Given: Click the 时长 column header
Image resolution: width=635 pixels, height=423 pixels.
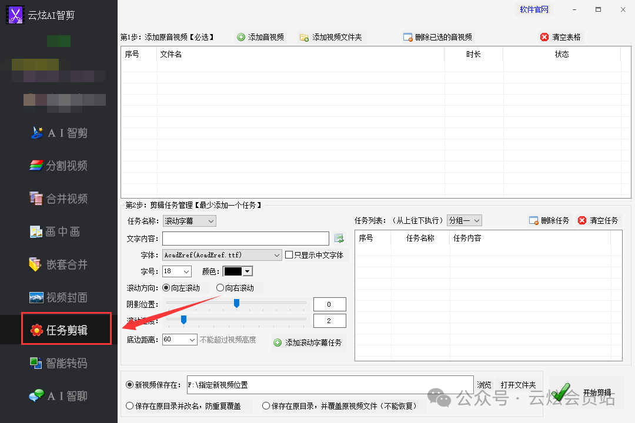Looking at the screenshot, I should pyautogui.click(x=474, y=54).
